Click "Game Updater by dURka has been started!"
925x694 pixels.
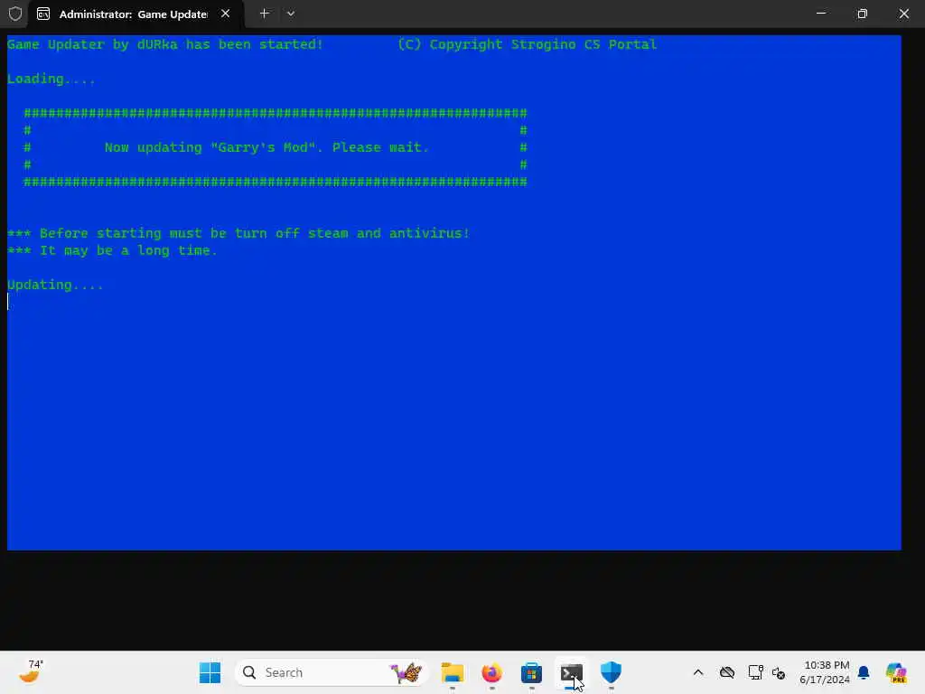click(165, 45)
